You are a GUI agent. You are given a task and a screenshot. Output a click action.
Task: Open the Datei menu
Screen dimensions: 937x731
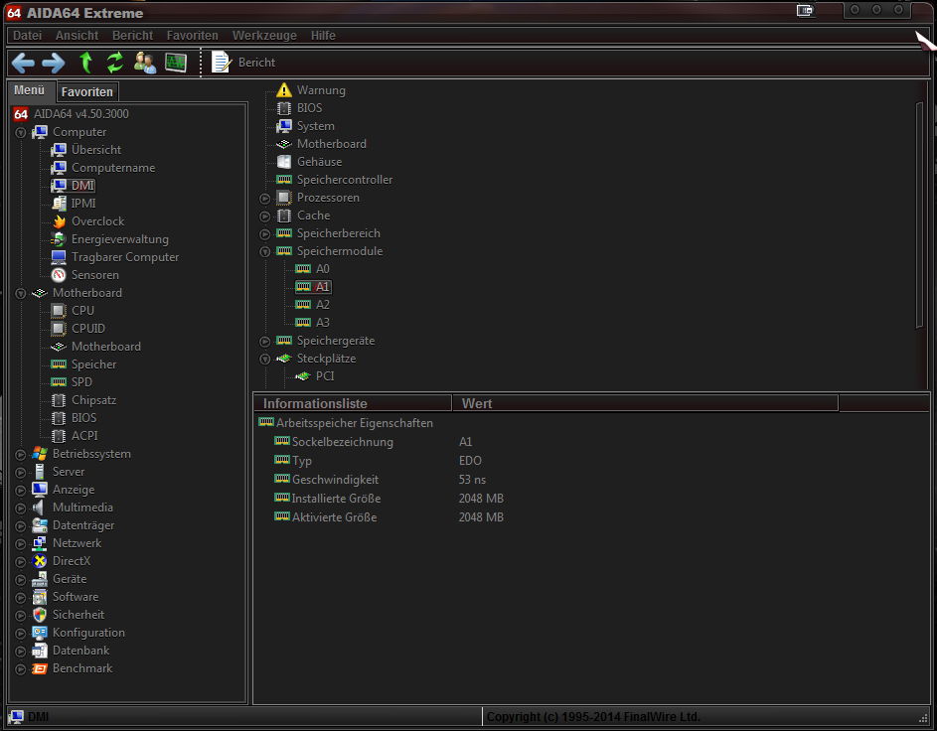pos(28,35)
